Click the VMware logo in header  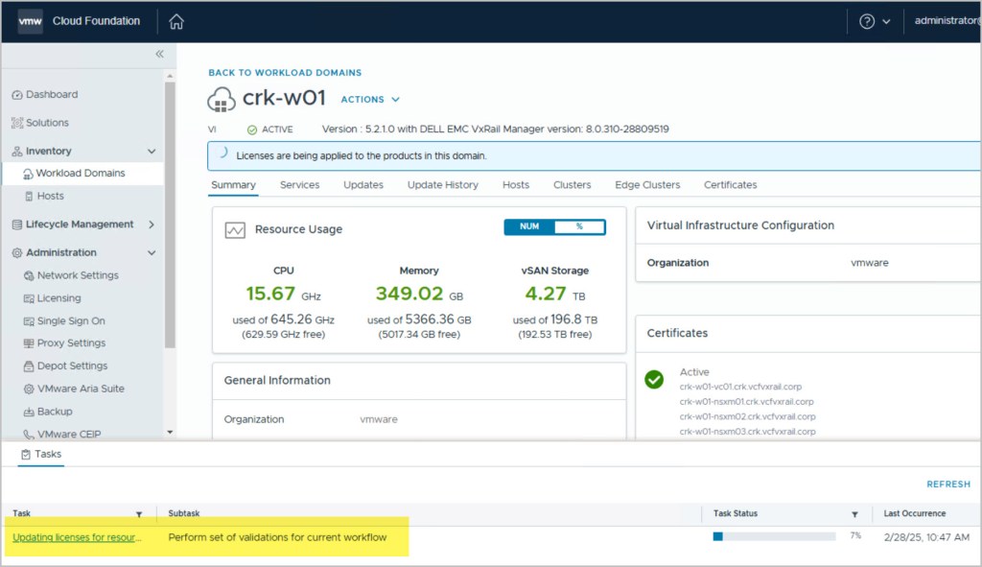tap(30, 21)
